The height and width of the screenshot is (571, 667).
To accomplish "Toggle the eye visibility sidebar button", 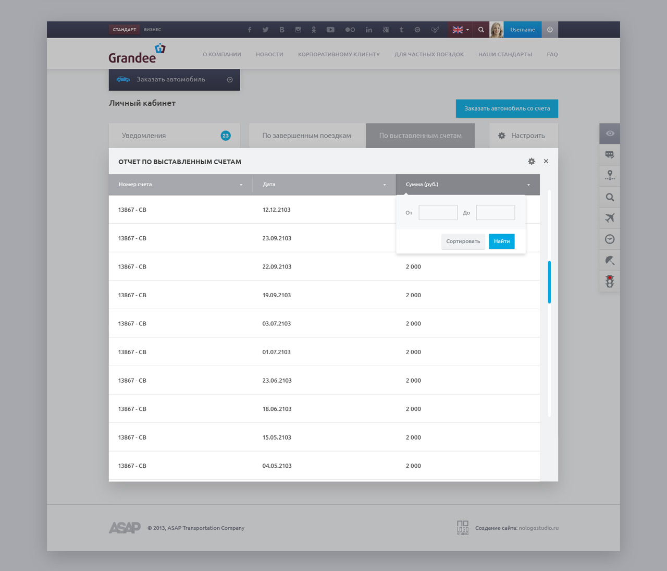I will 610,133.
